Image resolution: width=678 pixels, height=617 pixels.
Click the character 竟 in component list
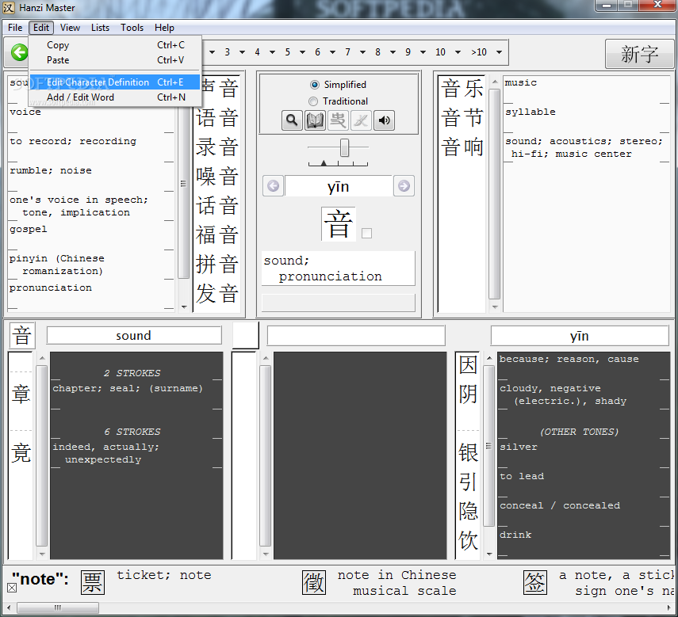tap(21, 453)
